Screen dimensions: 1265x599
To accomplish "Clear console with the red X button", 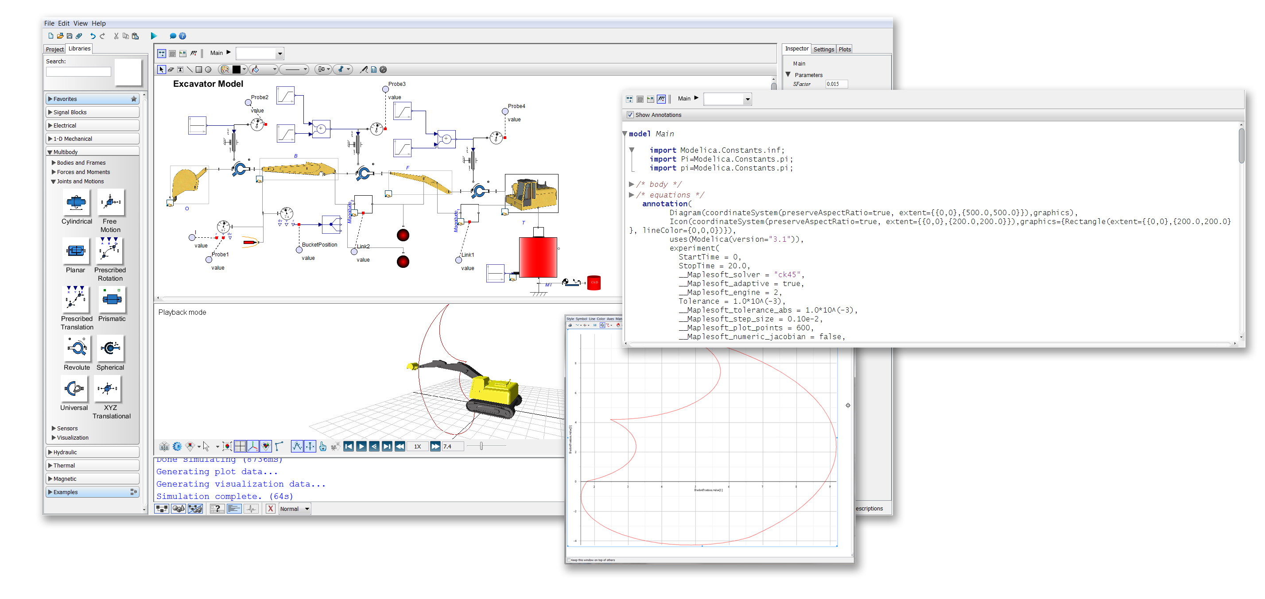I will (271, 509).
